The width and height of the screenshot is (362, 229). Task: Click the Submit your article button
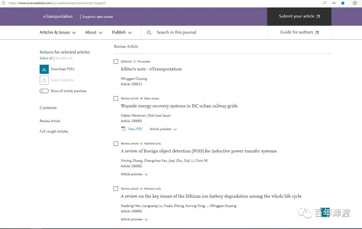[x=299, y=16]
